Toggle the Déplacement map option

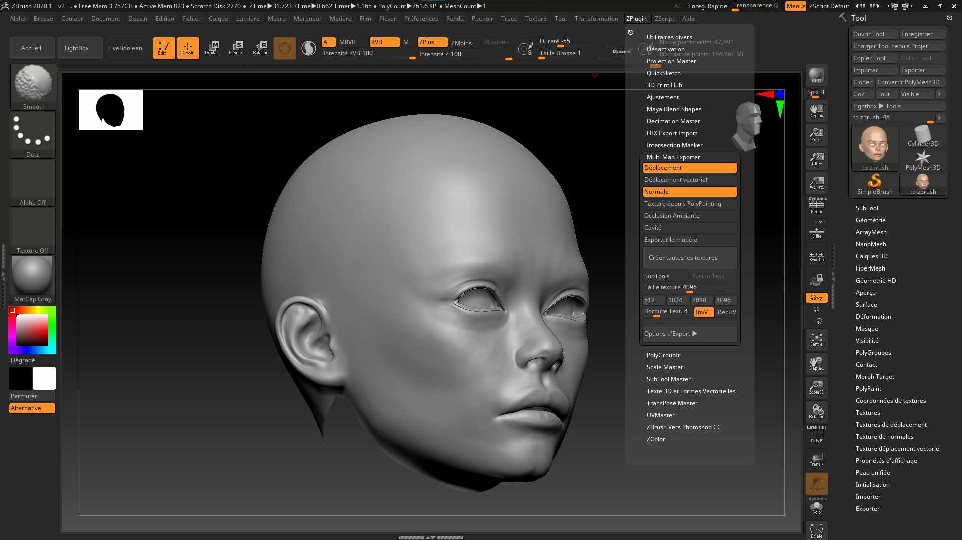click(x=689, y=168)
